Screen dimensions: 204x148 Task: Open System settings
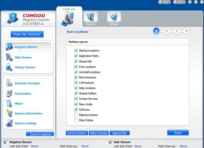(x=26, y=123)
